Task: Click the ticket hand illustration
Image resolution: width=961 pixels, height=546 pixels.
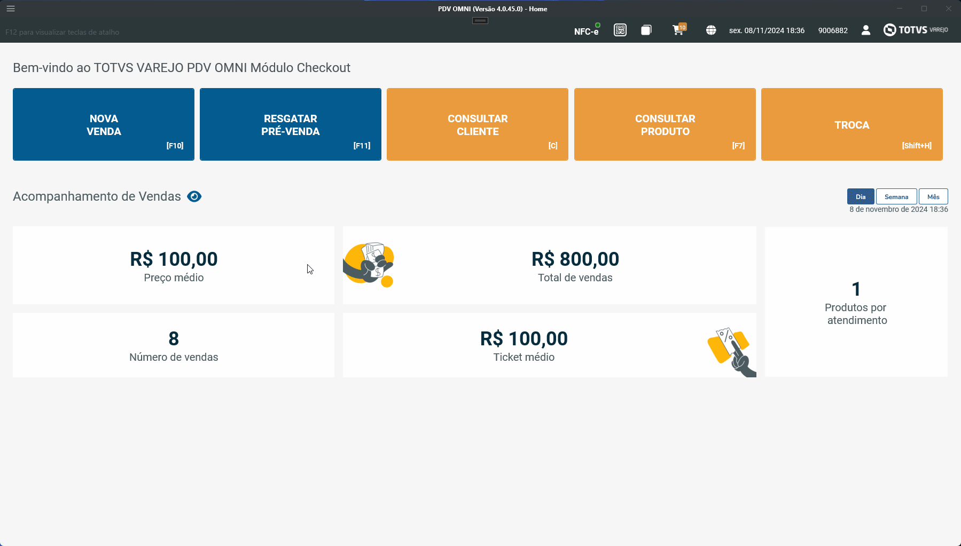Action: tap(732, 352)
